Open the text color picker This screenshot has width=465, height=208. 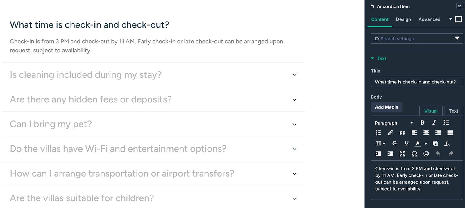[x=419, y=143]
